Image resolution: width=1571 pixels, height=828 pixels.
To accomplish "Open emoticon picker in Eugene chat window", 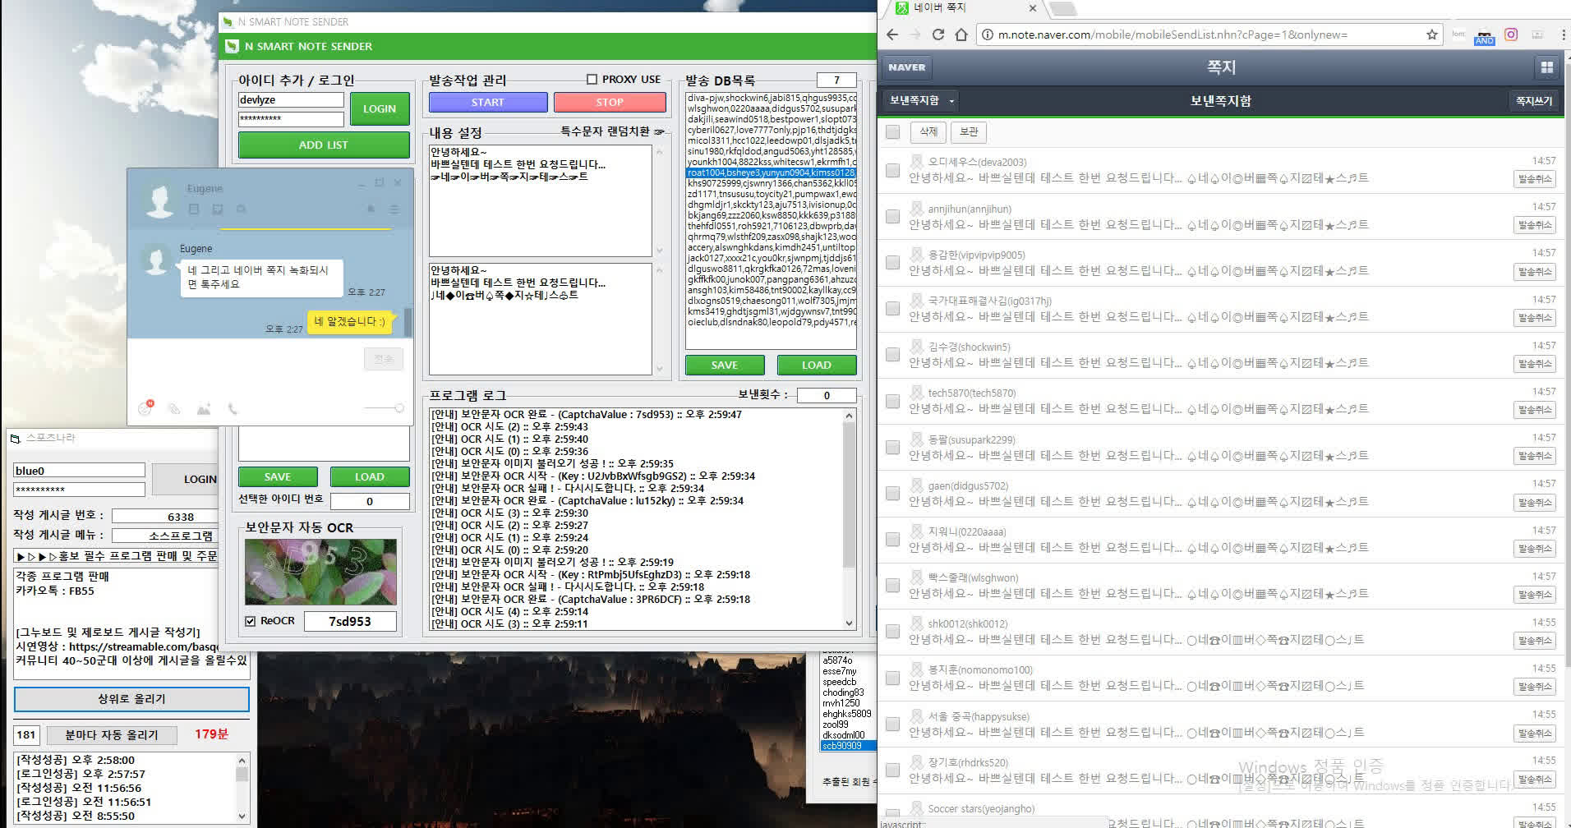I will (145, 408).
